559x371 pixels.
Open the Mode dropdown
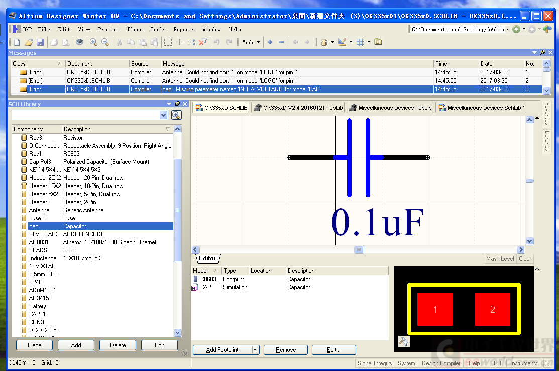pos(251,42)
